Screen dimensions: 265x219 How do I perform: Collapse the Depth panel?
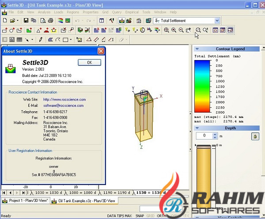[x=197, y=128]
